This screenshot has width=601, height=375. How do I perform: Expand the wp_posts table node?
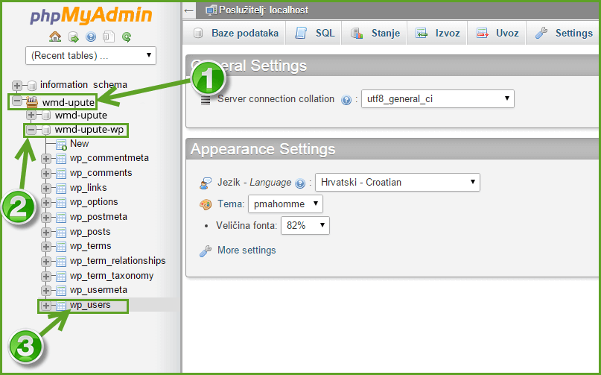tap(46, 232)
